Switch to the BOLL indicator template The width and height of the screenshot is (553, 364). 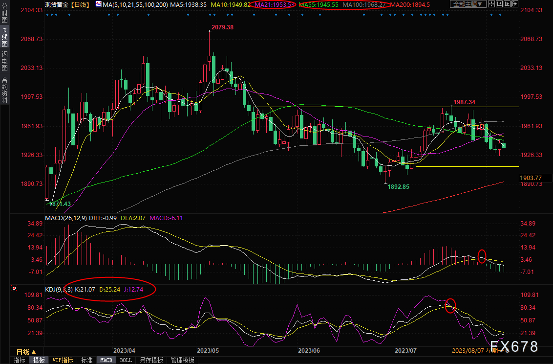(x=126, y=360)
